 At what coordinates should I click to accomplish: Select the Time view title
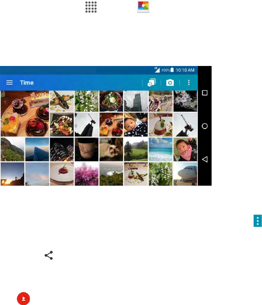click(27, 83)
